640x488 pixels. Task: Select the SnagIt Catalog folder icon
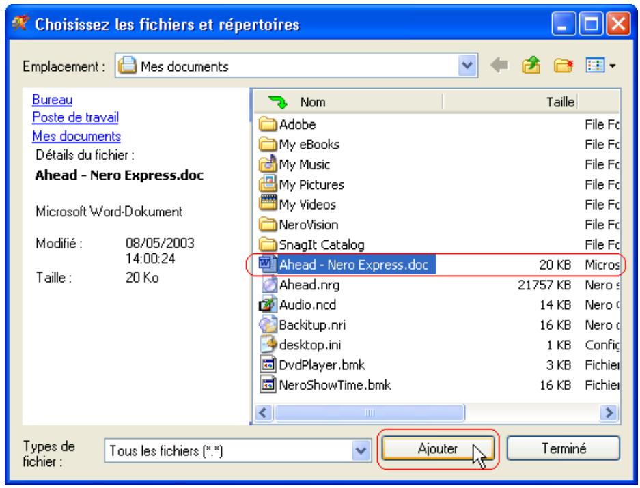tap(268, 244)
